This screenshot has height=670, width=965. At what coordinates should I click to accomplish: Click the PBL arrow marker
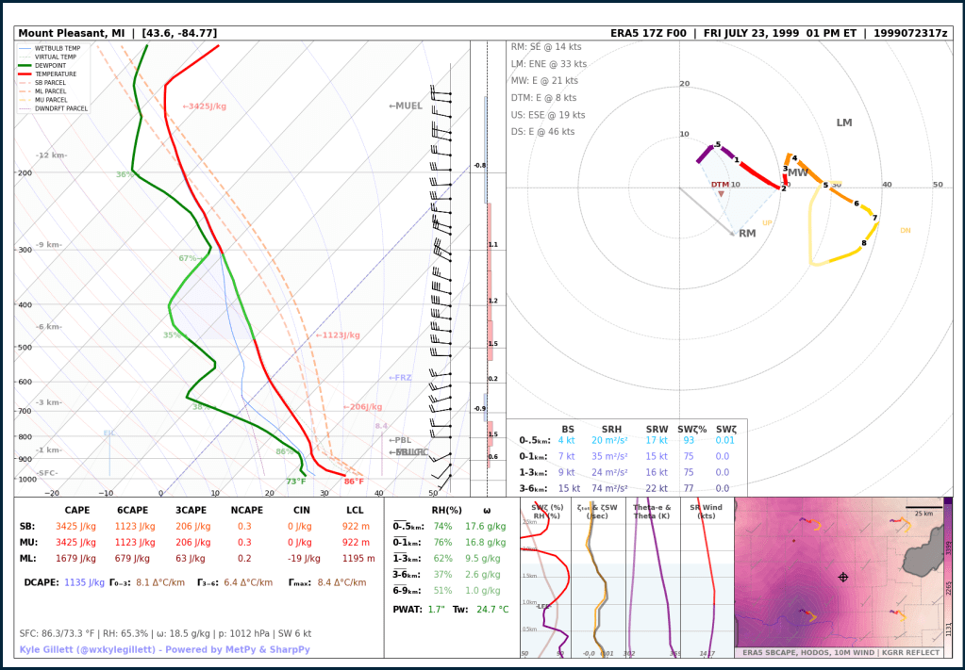click(400, 440)
